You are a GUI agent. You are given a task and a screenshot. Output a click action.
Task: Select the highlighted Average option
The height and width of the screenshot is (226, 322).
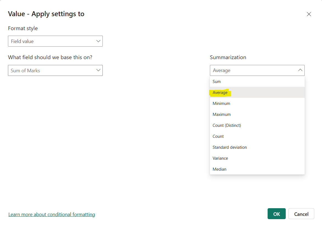pyautogui.click(x=220, y=92)
